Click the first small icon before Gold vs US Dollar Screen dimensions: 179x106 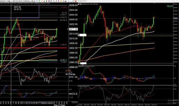click(79, 4)
